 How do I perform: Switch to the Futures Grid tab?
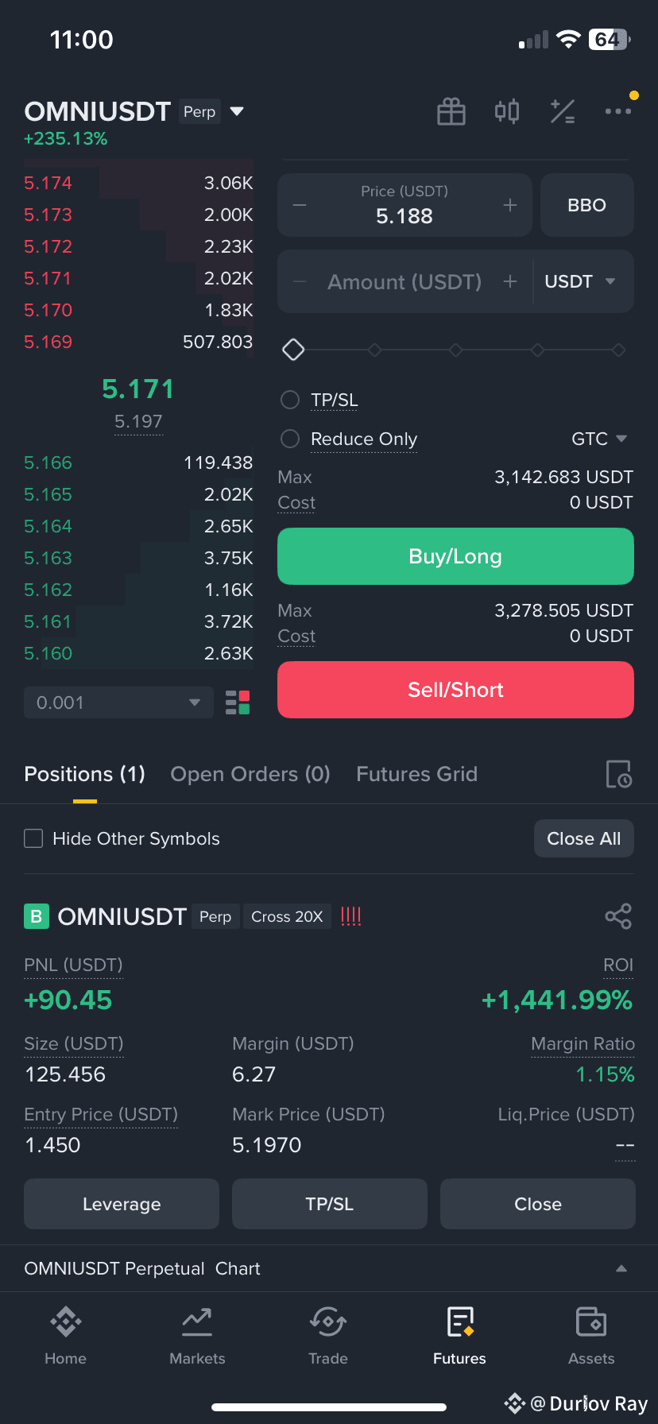click(x=417, y=774)
